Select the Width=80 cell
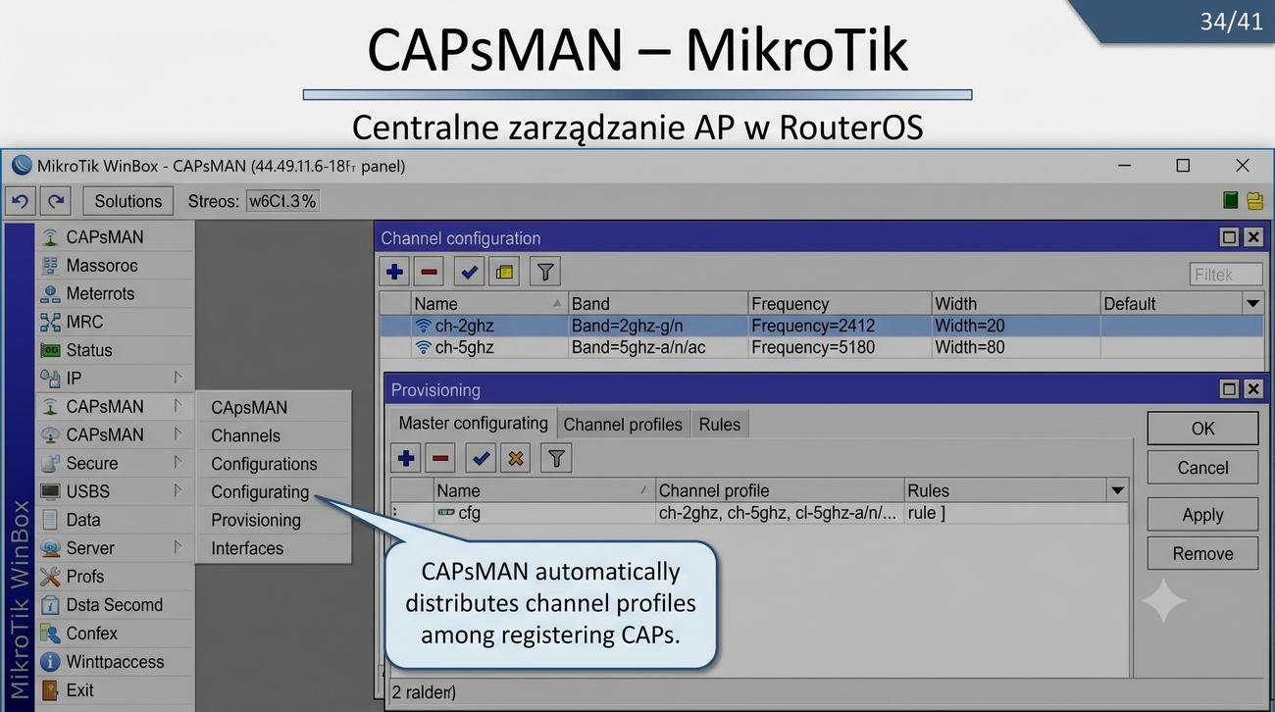Image resolution: width=1275 pixels, height=712 pixels. click(1015, 347)
